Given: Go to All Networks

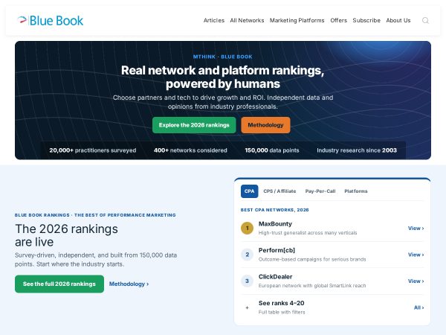Looking at the screenshot, I should point(247,21).
